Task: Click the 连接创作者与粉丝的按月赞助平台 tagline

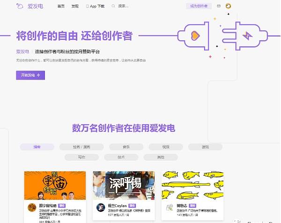Action: [67, 52]
